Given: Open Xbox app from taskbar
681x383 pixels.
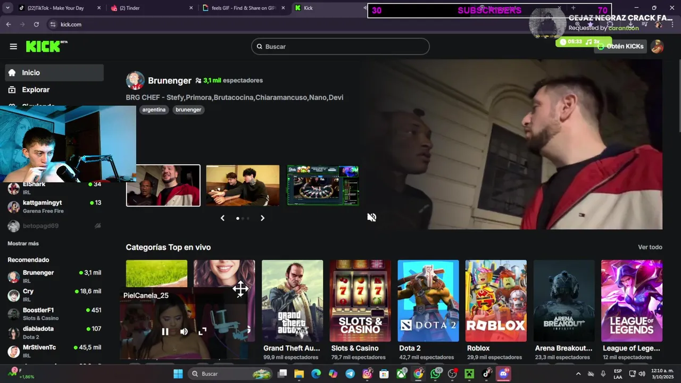Looking at the screenshot, I should point(401,374).
